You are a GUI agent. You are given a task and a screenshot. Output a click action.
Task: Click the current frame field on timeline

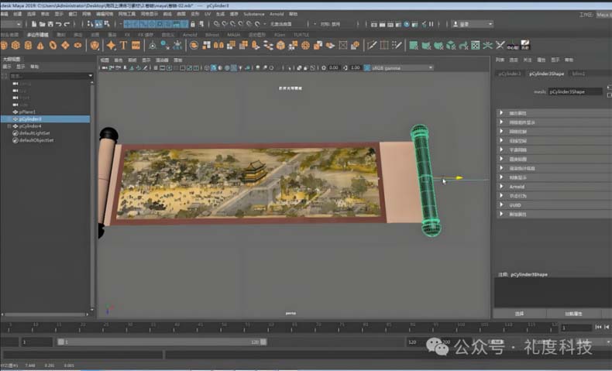point(576,328)
